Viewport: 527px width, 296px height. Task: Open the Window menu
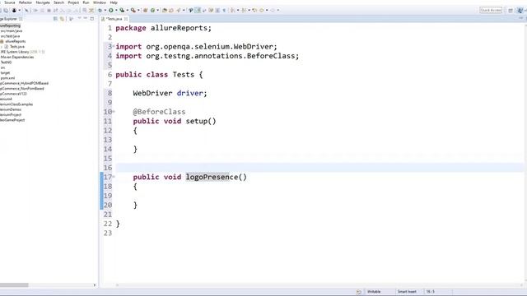[99, 2]
